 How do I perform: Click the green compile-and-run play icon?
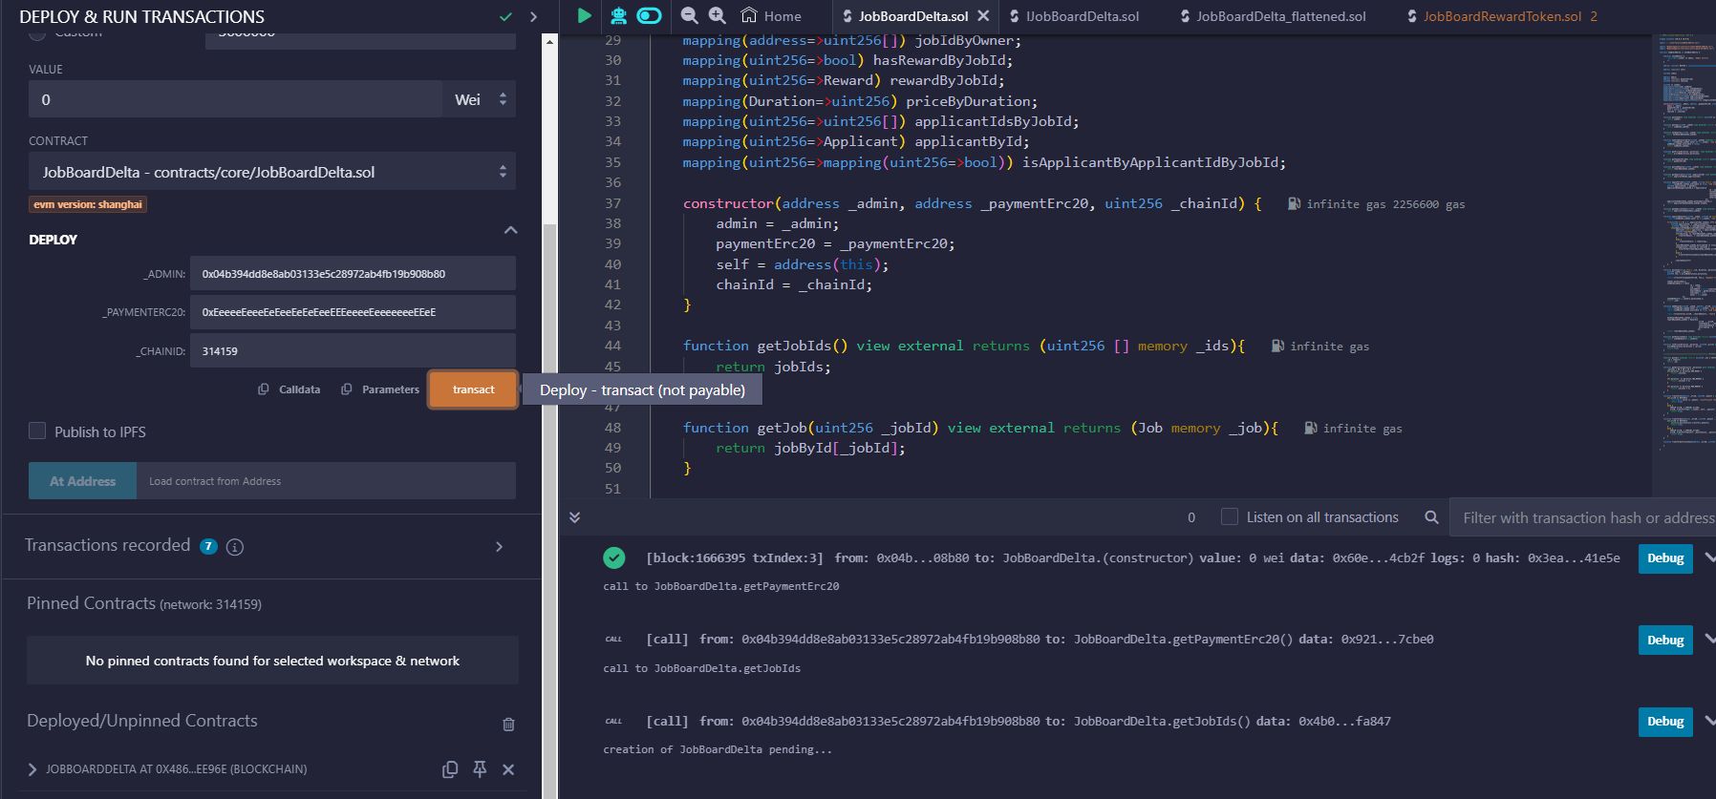tap(584, 15)
